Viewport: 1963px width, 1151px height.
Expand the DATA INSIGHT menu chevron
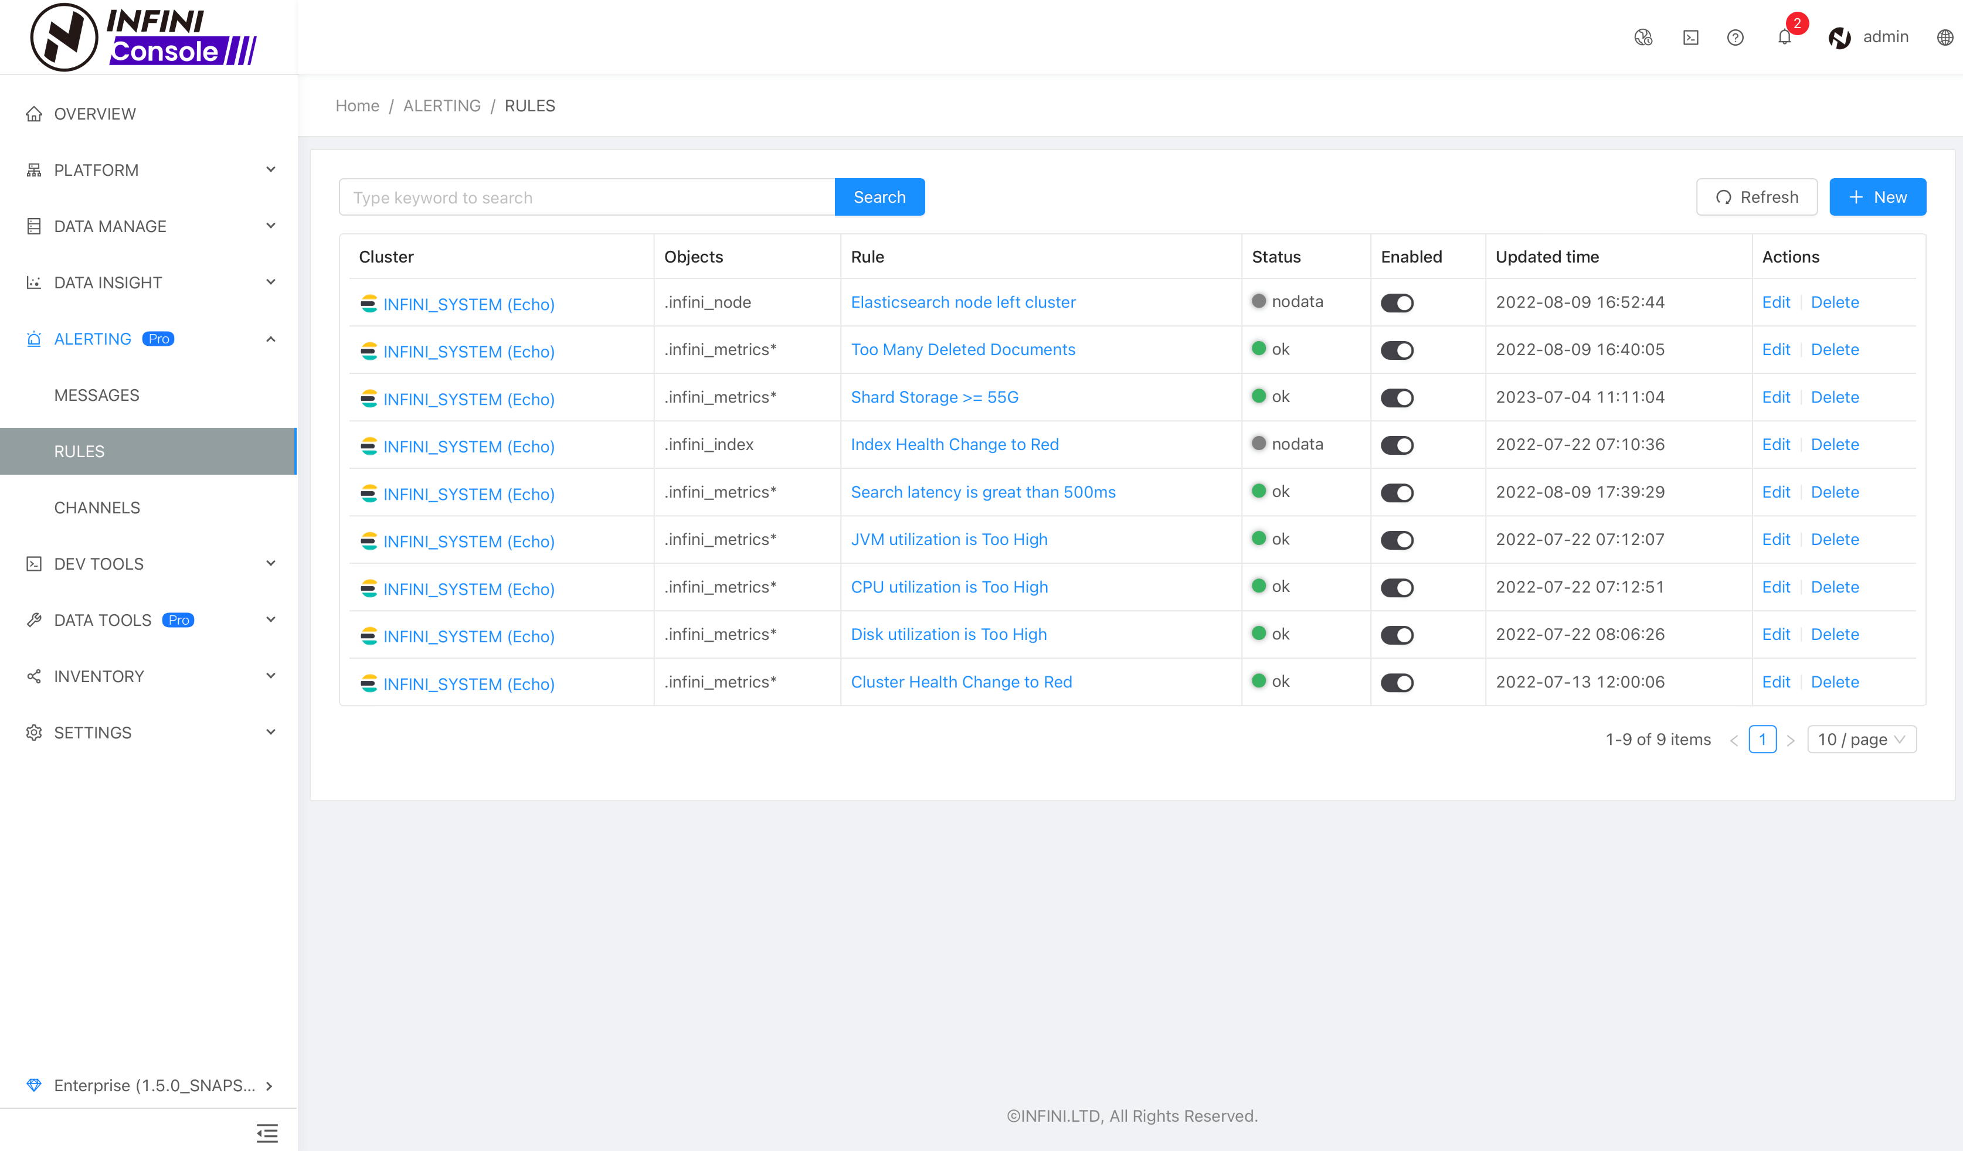[x=270, y=282]
